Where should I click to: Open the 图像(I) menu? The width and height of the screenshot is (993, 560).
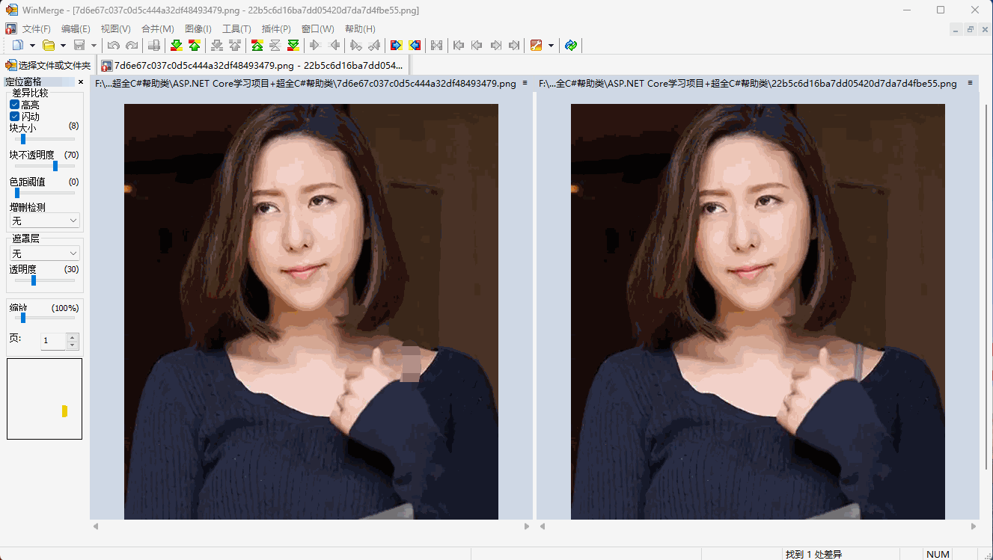point(198,28)
